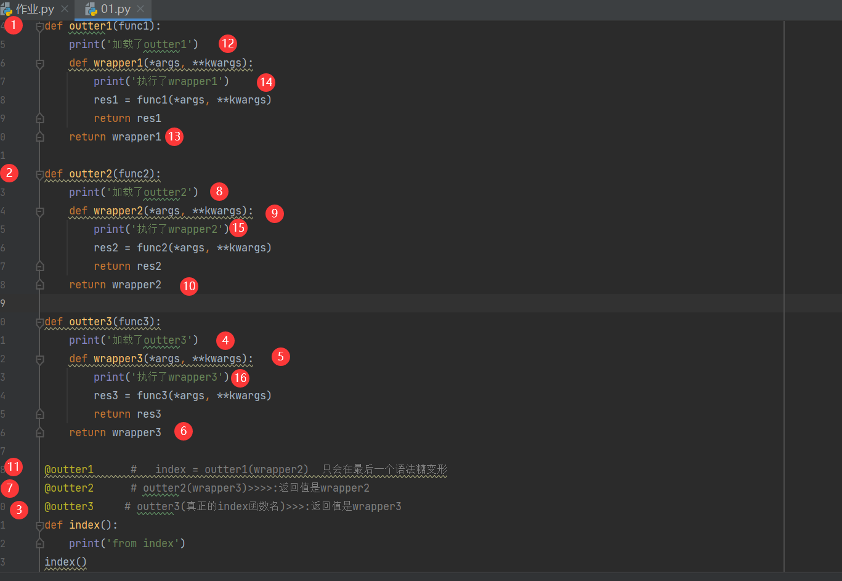Click 'res1 = func1(*args, **kwargs)' line

click(182, 100)
